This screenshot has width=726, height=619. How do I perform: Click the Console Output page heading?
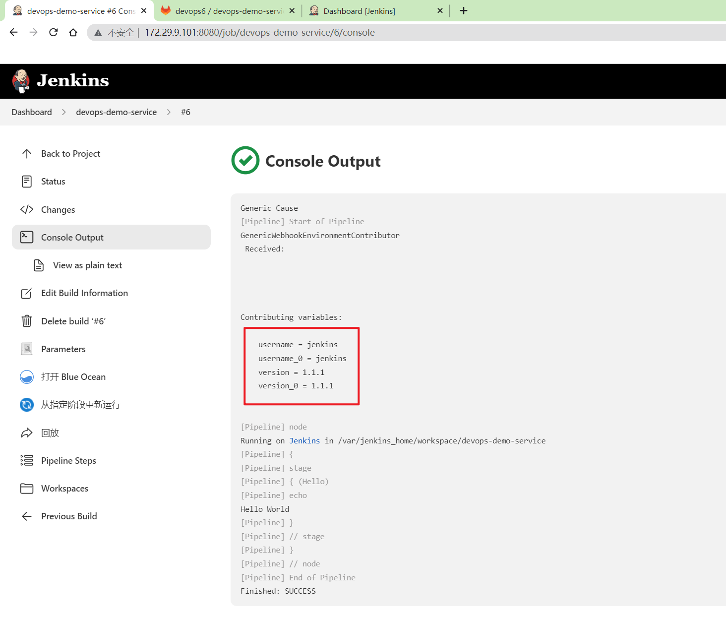pyautogui.click(x=323, y=161)
